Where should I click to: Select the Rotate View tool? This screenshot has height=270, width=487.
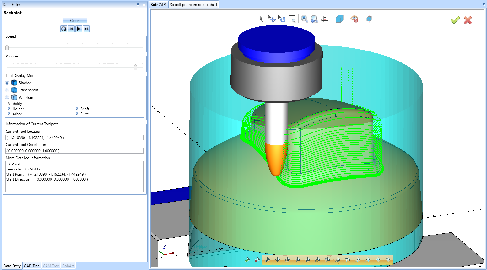[283, 19]
